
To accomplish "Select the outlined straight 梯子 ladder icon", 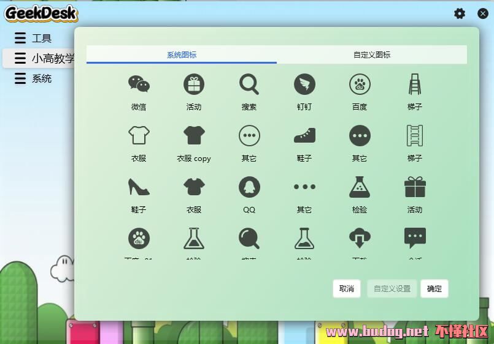I will pyautogui.click(x=415, y=136).
